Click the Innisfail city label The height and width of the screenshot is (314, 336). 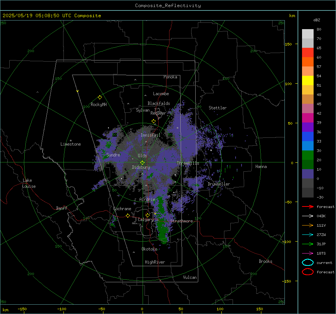click(150, 135)
